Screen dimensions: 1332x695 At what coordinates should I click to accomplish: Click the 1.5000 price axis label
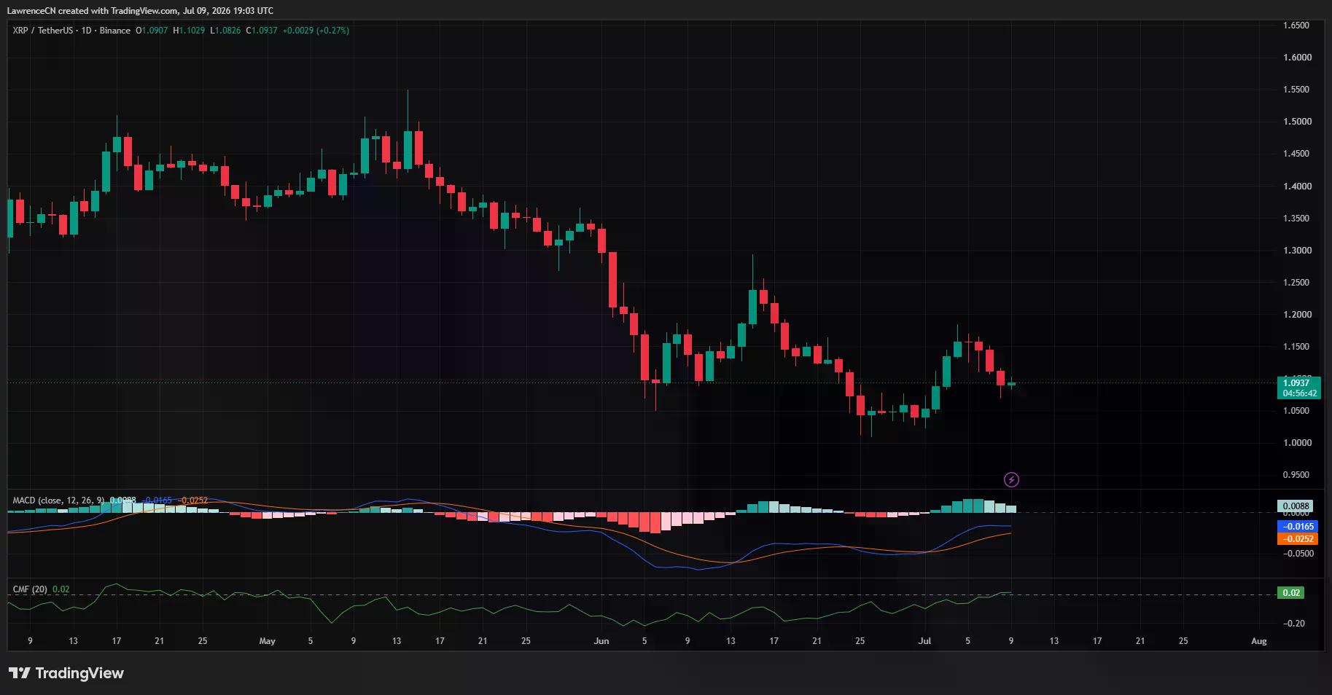1297,122
